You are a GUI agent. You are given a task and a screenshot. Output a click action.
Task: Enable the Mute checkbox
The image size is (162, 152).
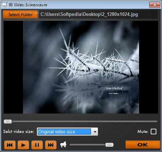coord(154,132)
